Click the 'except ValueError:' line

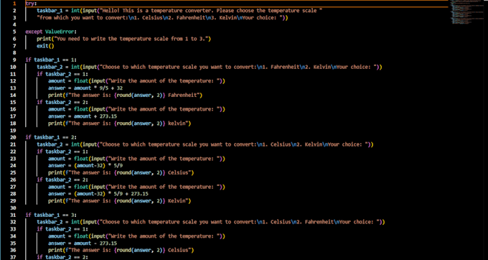coord(51,32)
